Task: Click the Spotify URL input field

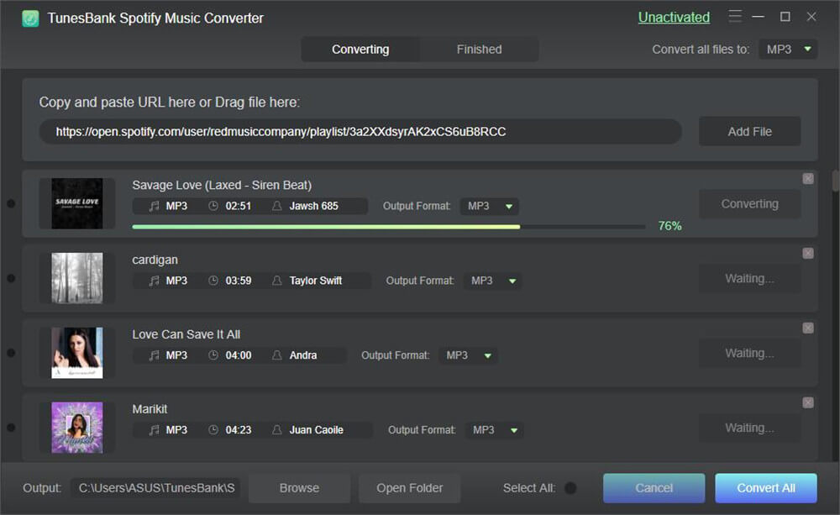Action: click(360, 131)
